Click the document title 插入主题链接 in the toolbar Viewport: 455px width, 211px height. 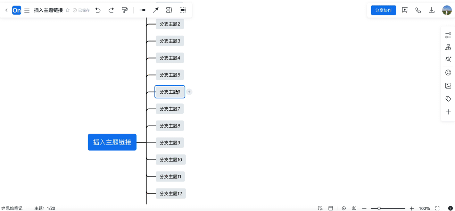point(48,10)
